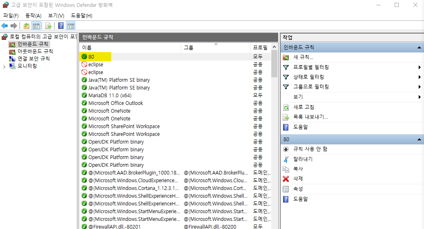Sort by the 그룹 column header
424x229 pixels.
[215, 48]
